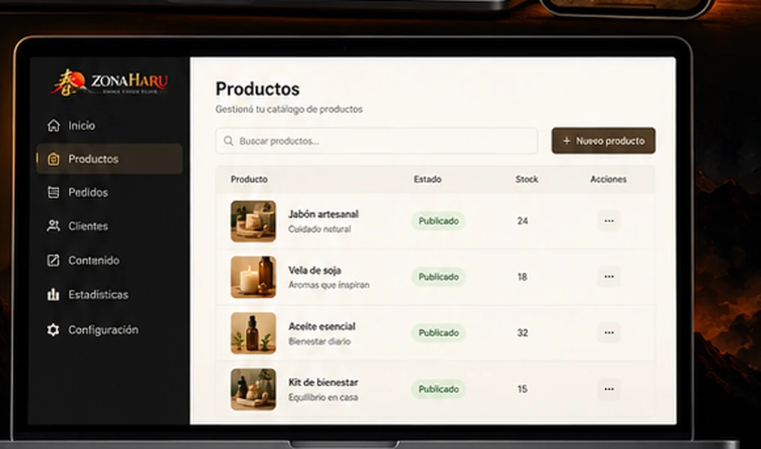Viewport: 761px width, 449px height.
Task: Click the search magnifier icon
Action: click(228, 141)
